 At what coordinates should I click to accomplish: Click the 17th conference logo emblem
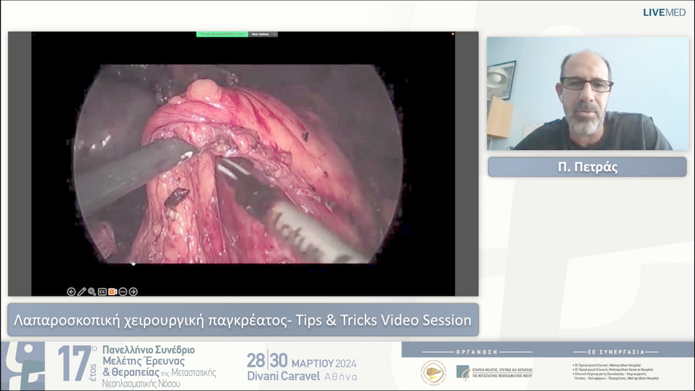click(23, 366)
